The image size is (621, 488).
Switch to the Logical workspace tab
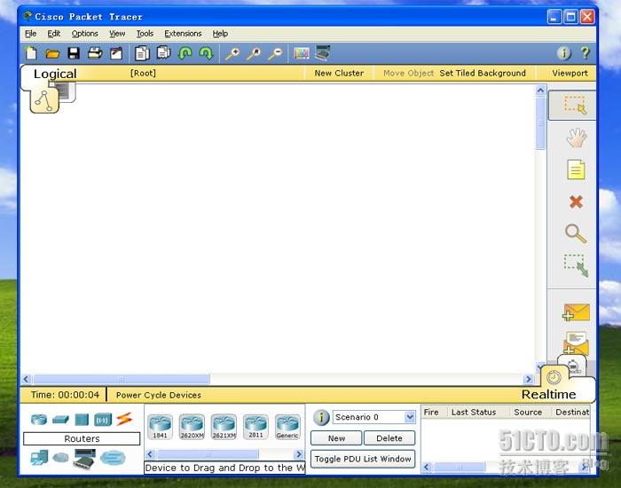[55, 74]
